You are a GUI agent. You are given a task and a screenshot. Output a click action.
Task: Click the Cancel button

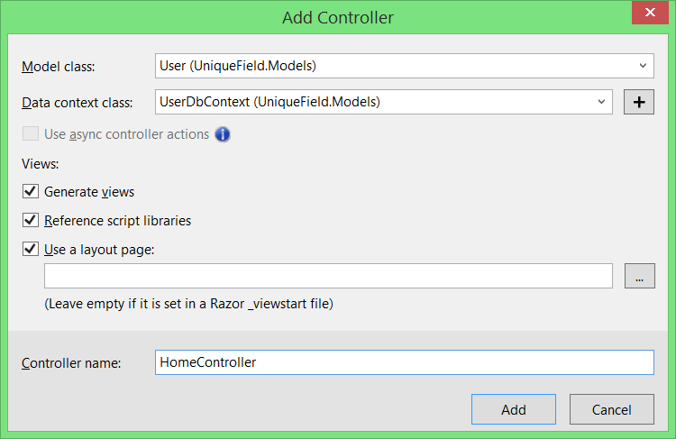click(x=612, y=409)
